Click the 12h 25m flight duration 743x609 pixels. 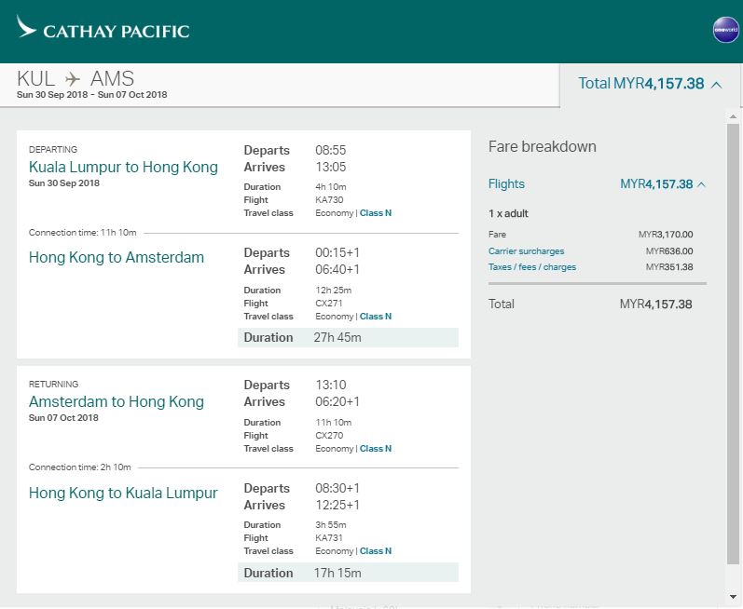coord(334,291)
